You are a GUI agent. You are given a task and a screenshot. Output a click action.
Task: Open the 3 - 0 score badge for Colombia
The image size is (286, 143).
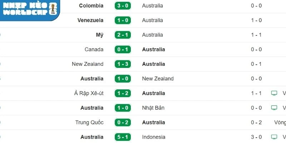[123, 6]
